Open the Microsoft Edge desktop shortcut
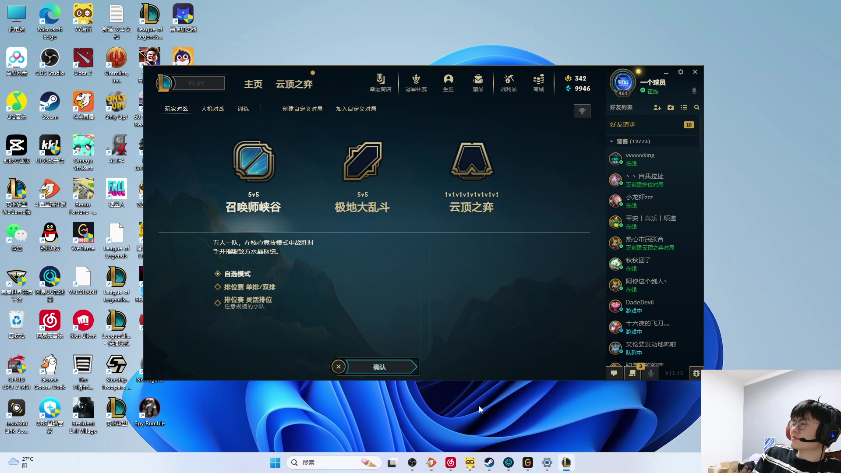The height and width of the screenshot is (473, 841). coord(50,21)
